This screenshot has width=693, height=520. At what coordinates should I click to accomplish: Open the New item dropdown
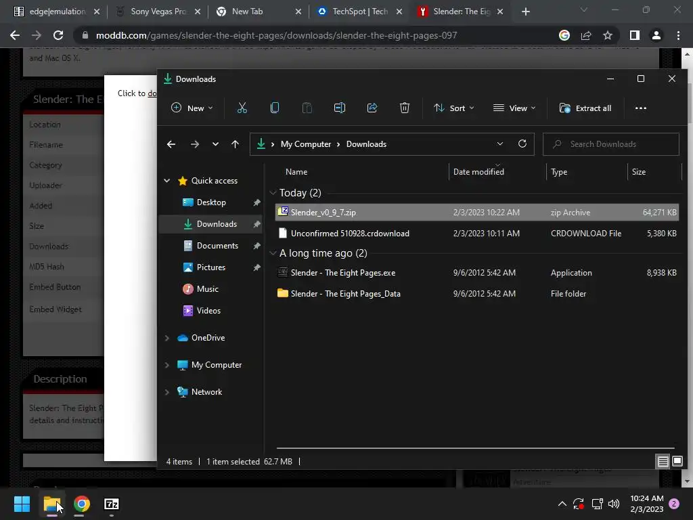[x=192, y=108]
